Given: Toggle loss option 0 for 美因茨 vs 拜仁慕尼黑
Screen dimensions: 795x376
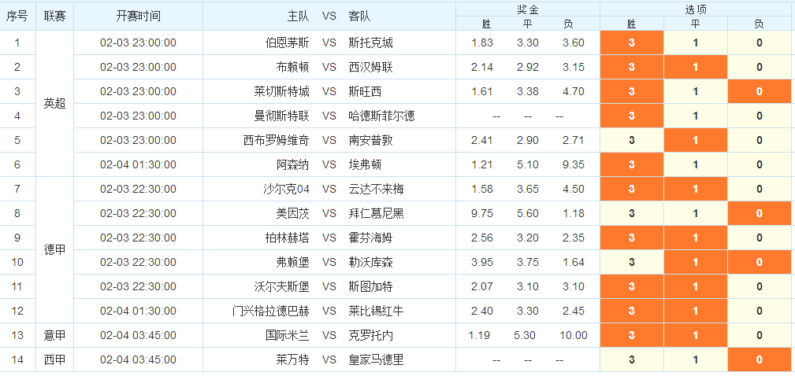Looking at the screenshot, I should pyautogui.click(x=760, y=213).
